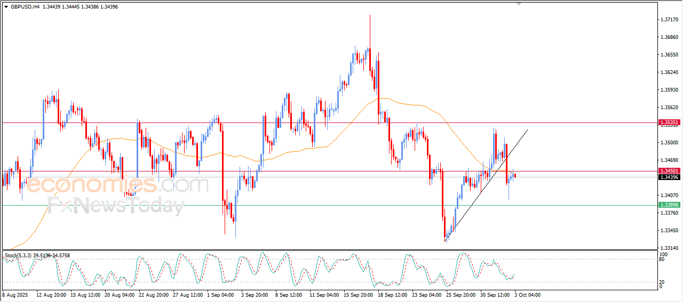
Task: Select the red 1.34501 price label
Action: [x=669, y=171]
